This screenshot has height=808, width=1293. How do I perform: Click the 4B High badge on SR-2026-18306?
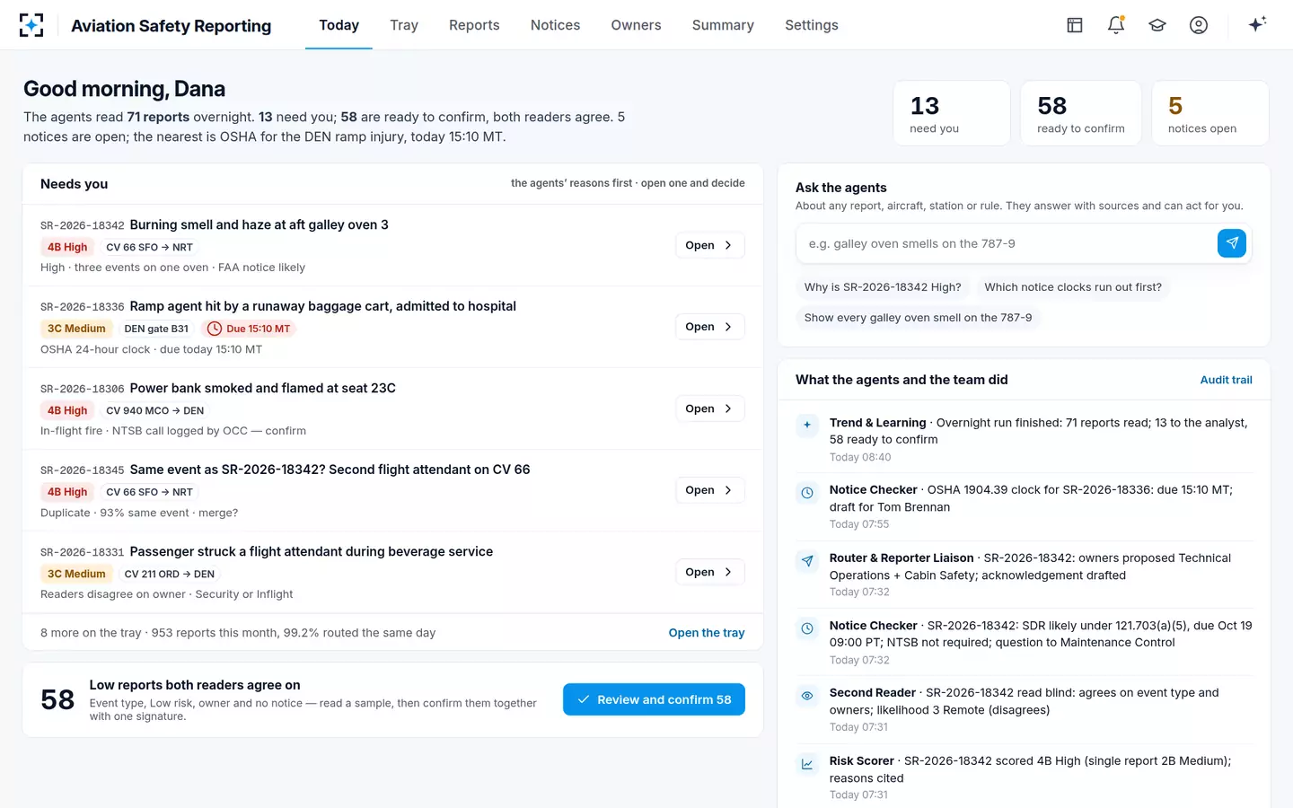[67, 410]
